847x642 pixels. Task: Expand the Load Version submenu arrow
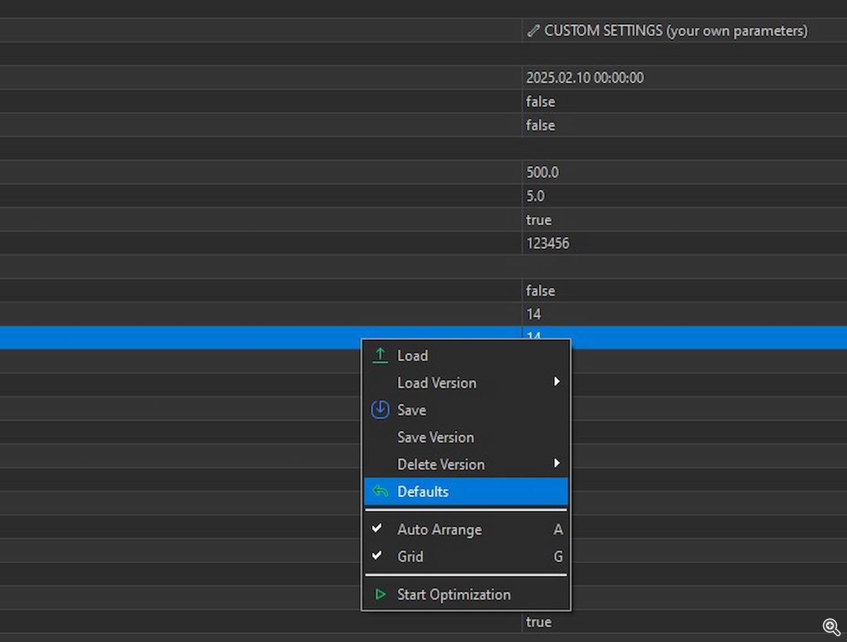557,382
